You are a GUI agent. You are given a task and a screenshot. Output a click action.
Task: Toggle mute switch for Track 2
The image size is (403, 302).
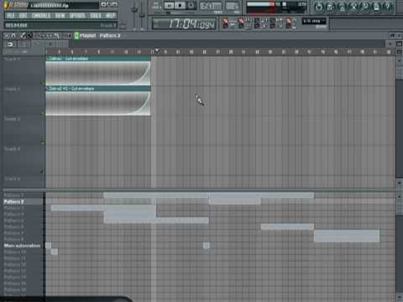pos(43,112)
